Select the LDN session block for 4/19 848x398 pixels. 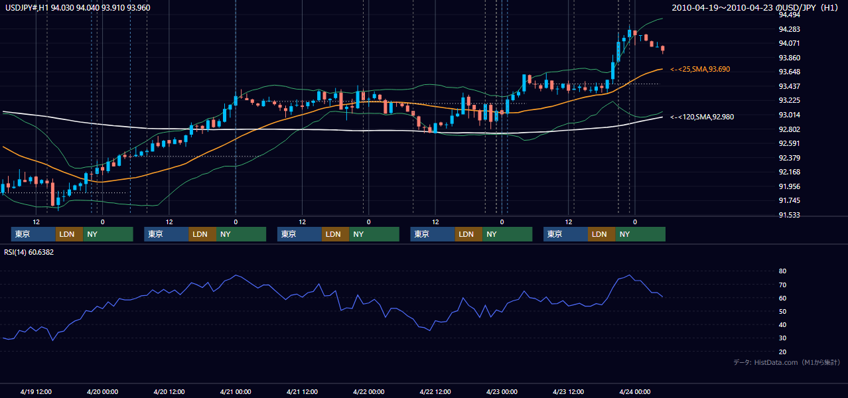pos(70,234)
